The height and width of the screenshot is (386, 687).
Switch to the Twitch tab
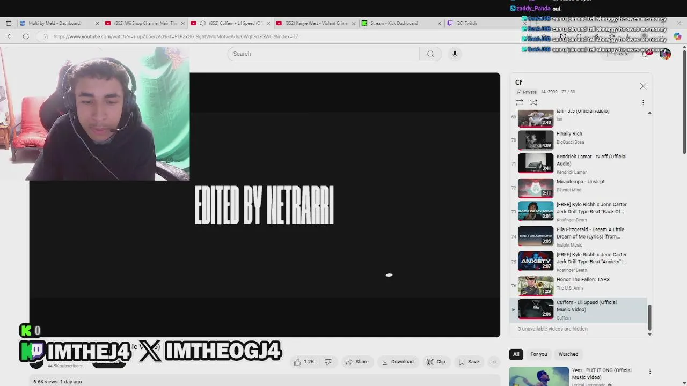point(466,23)
